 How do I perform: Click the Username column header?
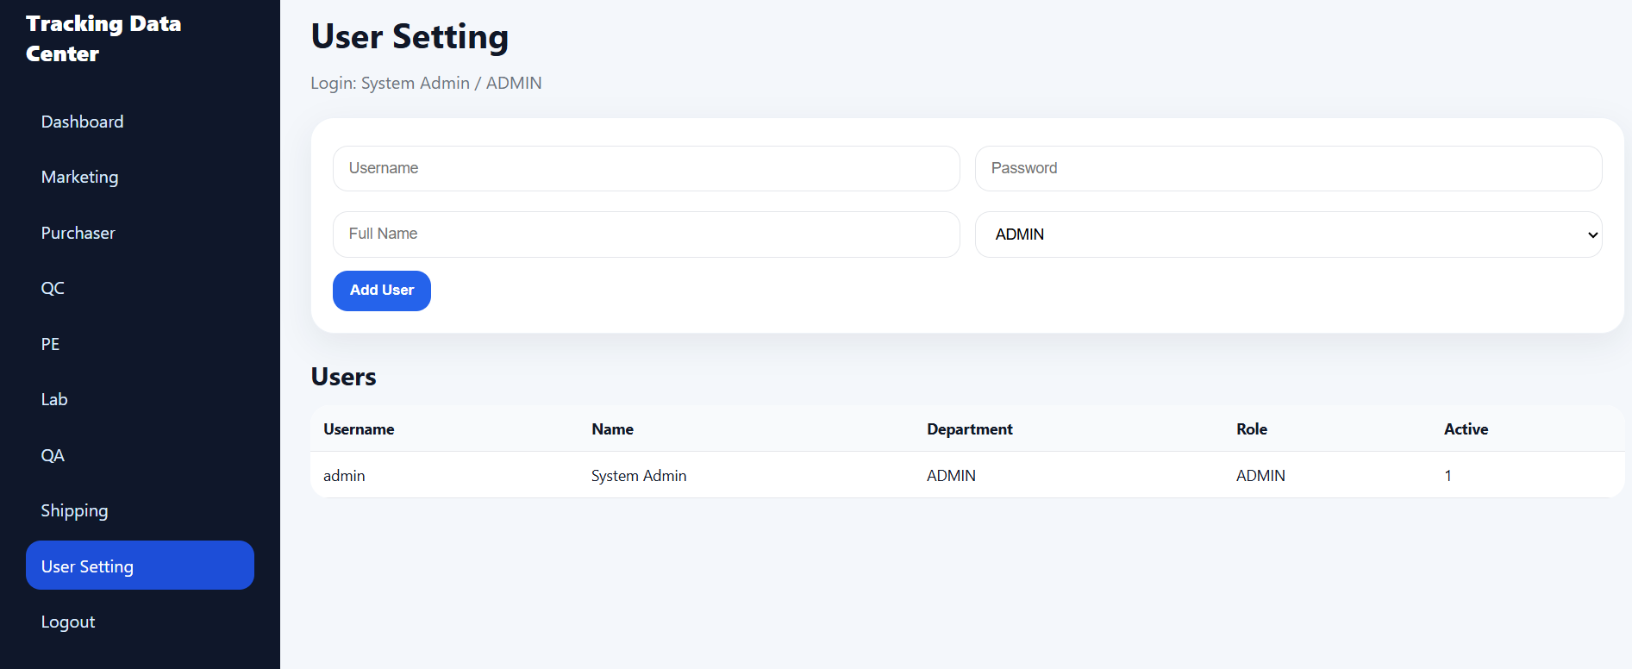coord(359,429)
